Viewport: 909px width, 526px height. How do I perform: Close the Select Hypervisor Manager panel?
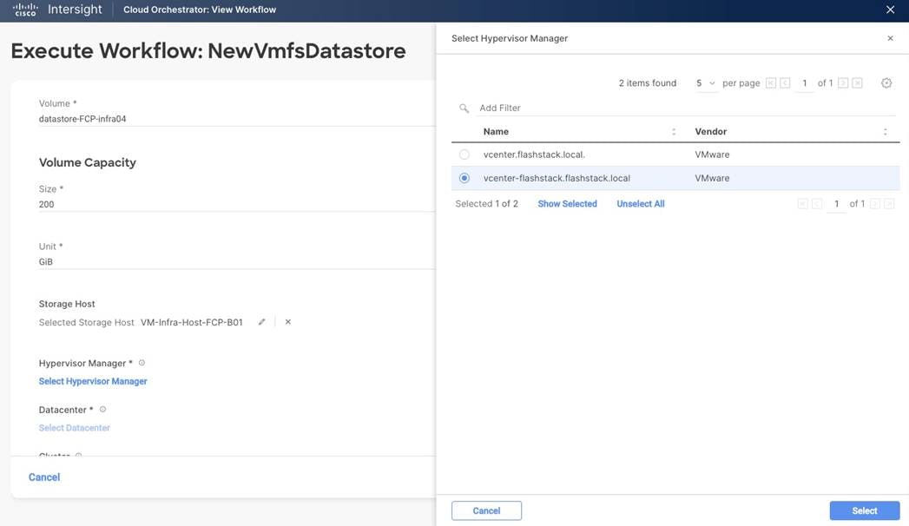coord(891,38)
